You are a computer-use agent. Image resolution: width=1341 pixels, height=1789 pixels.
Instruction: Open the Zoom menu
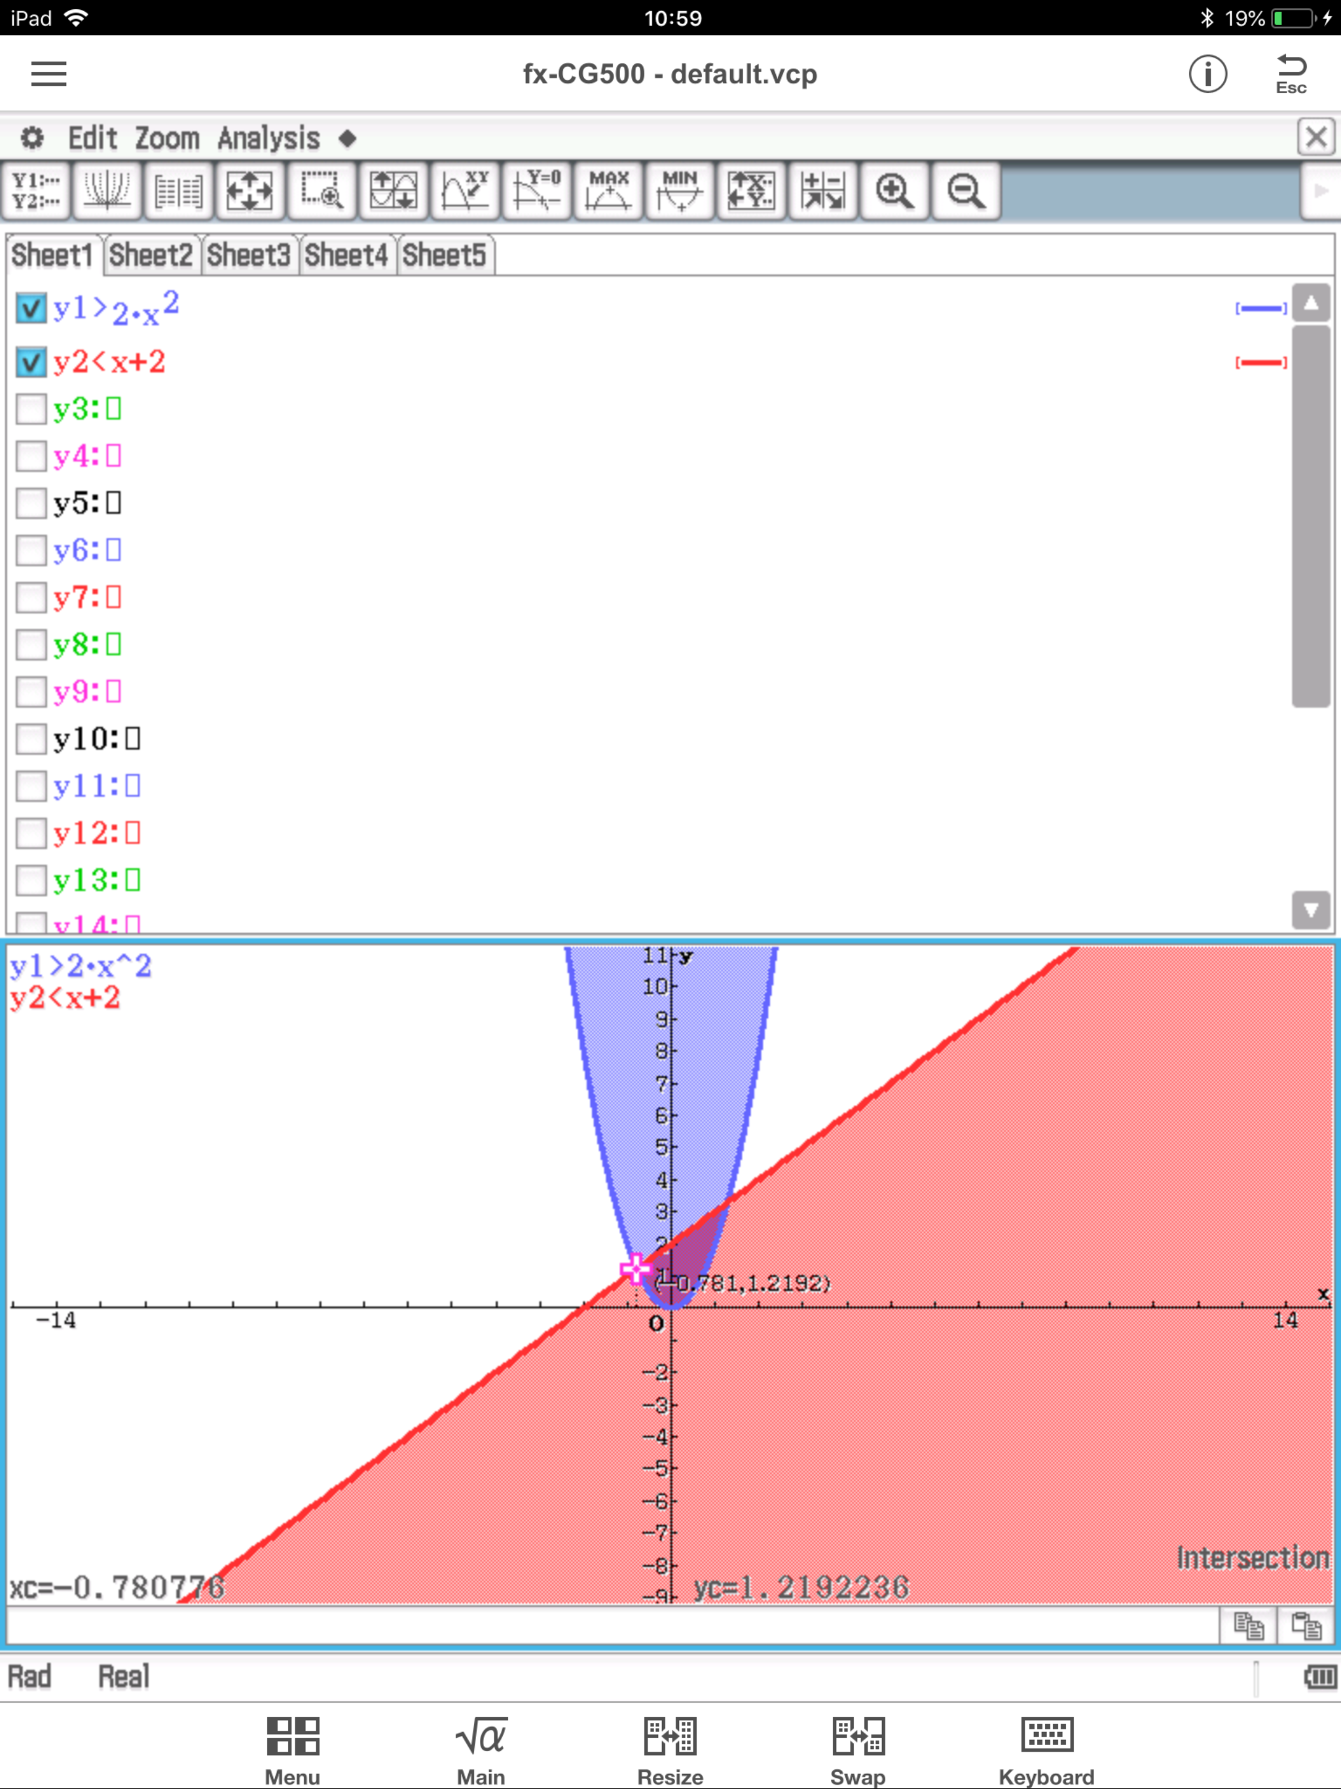[x=166, y=138]
